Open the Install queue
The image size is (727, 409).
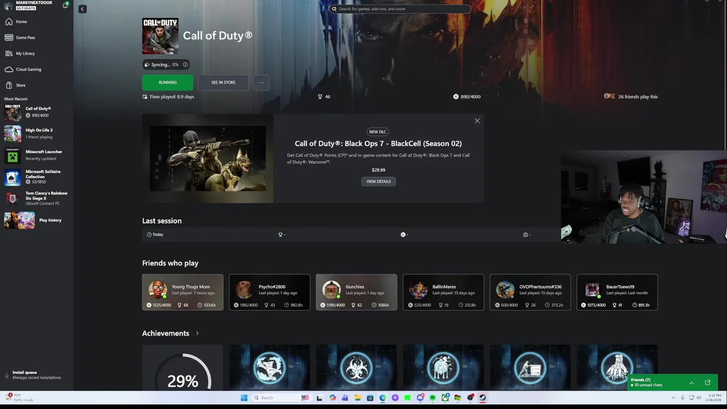tap(34, 375)
